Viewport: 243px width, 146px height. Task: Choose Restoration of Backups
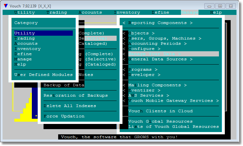(x=76, y=95)
